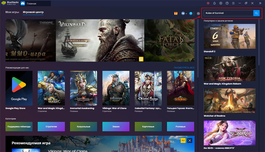Screen dimensions: 265x152
Task: Click the gift box rewards icon
Action: [176, 13]
